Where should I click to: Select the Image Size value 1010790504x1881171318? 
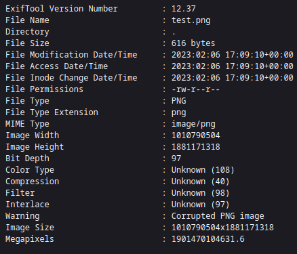tap(222, 228)
